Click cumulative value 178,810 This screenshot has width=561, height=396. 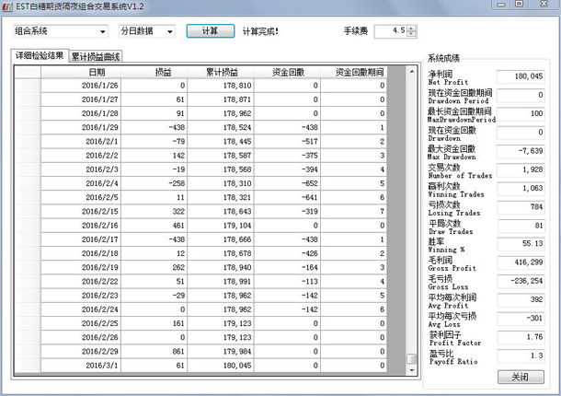221,86
